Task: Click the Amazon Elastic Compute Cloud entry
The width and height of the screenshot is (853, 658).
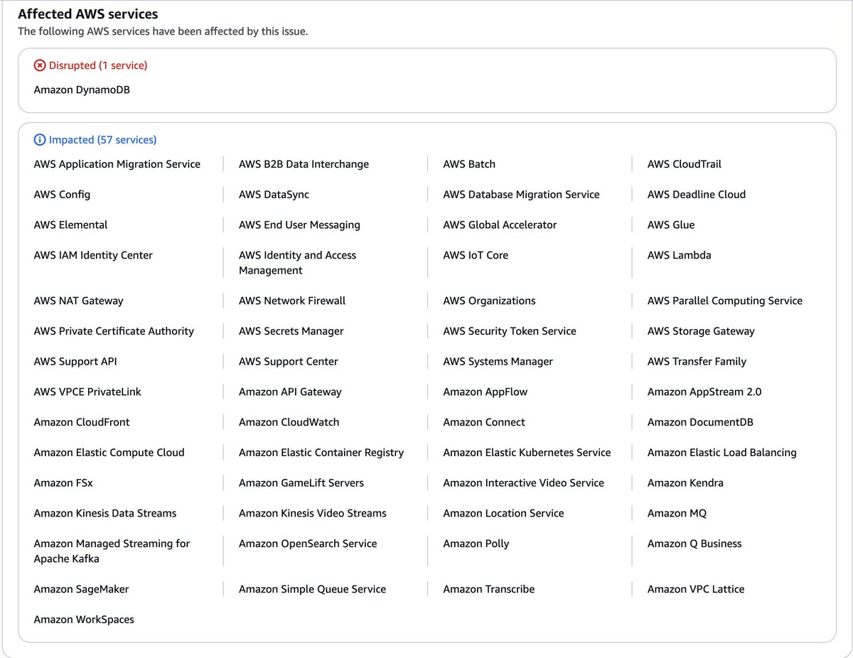Action: [109, 452]
